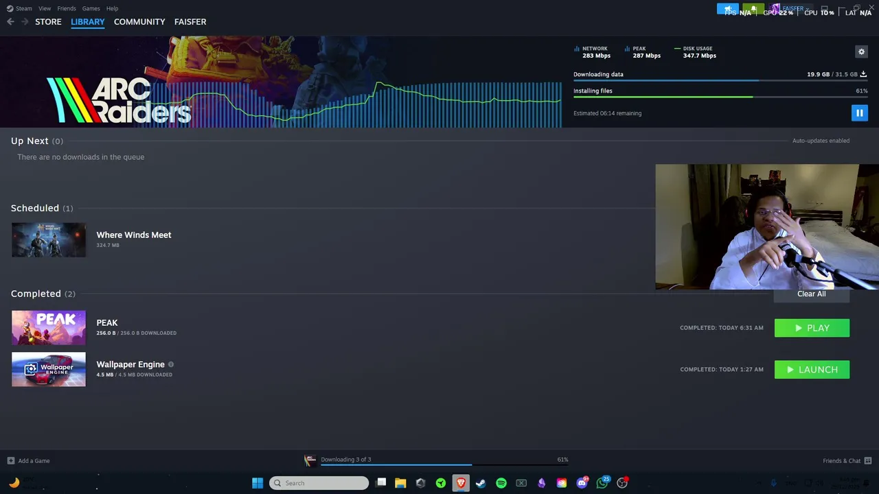The image size is (879, 494).
Task: Open Task View on taskbar
Action: [x=381, y=483]
